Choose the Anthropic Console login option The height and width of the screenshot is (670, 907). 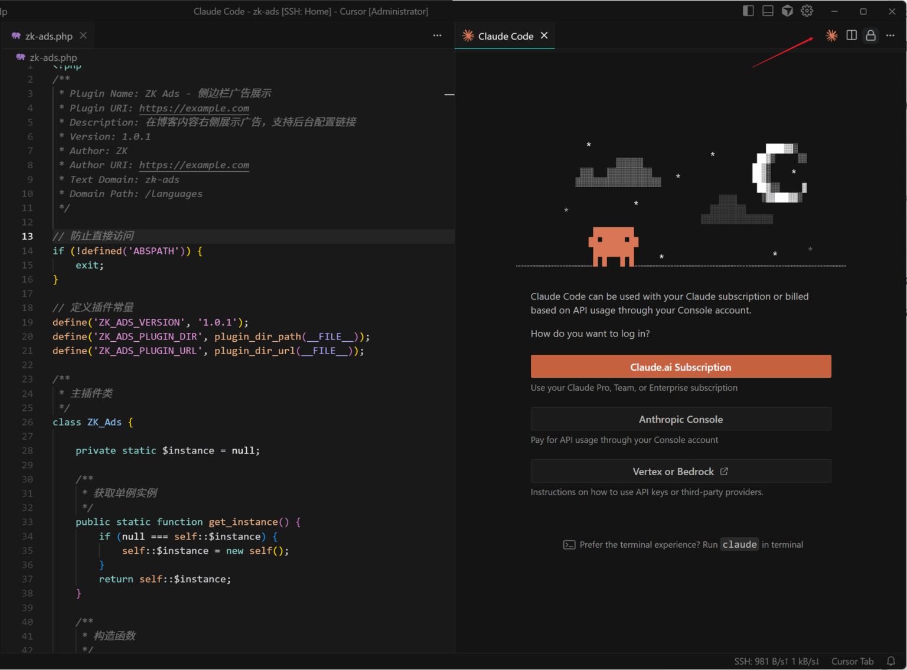[680, 419]
